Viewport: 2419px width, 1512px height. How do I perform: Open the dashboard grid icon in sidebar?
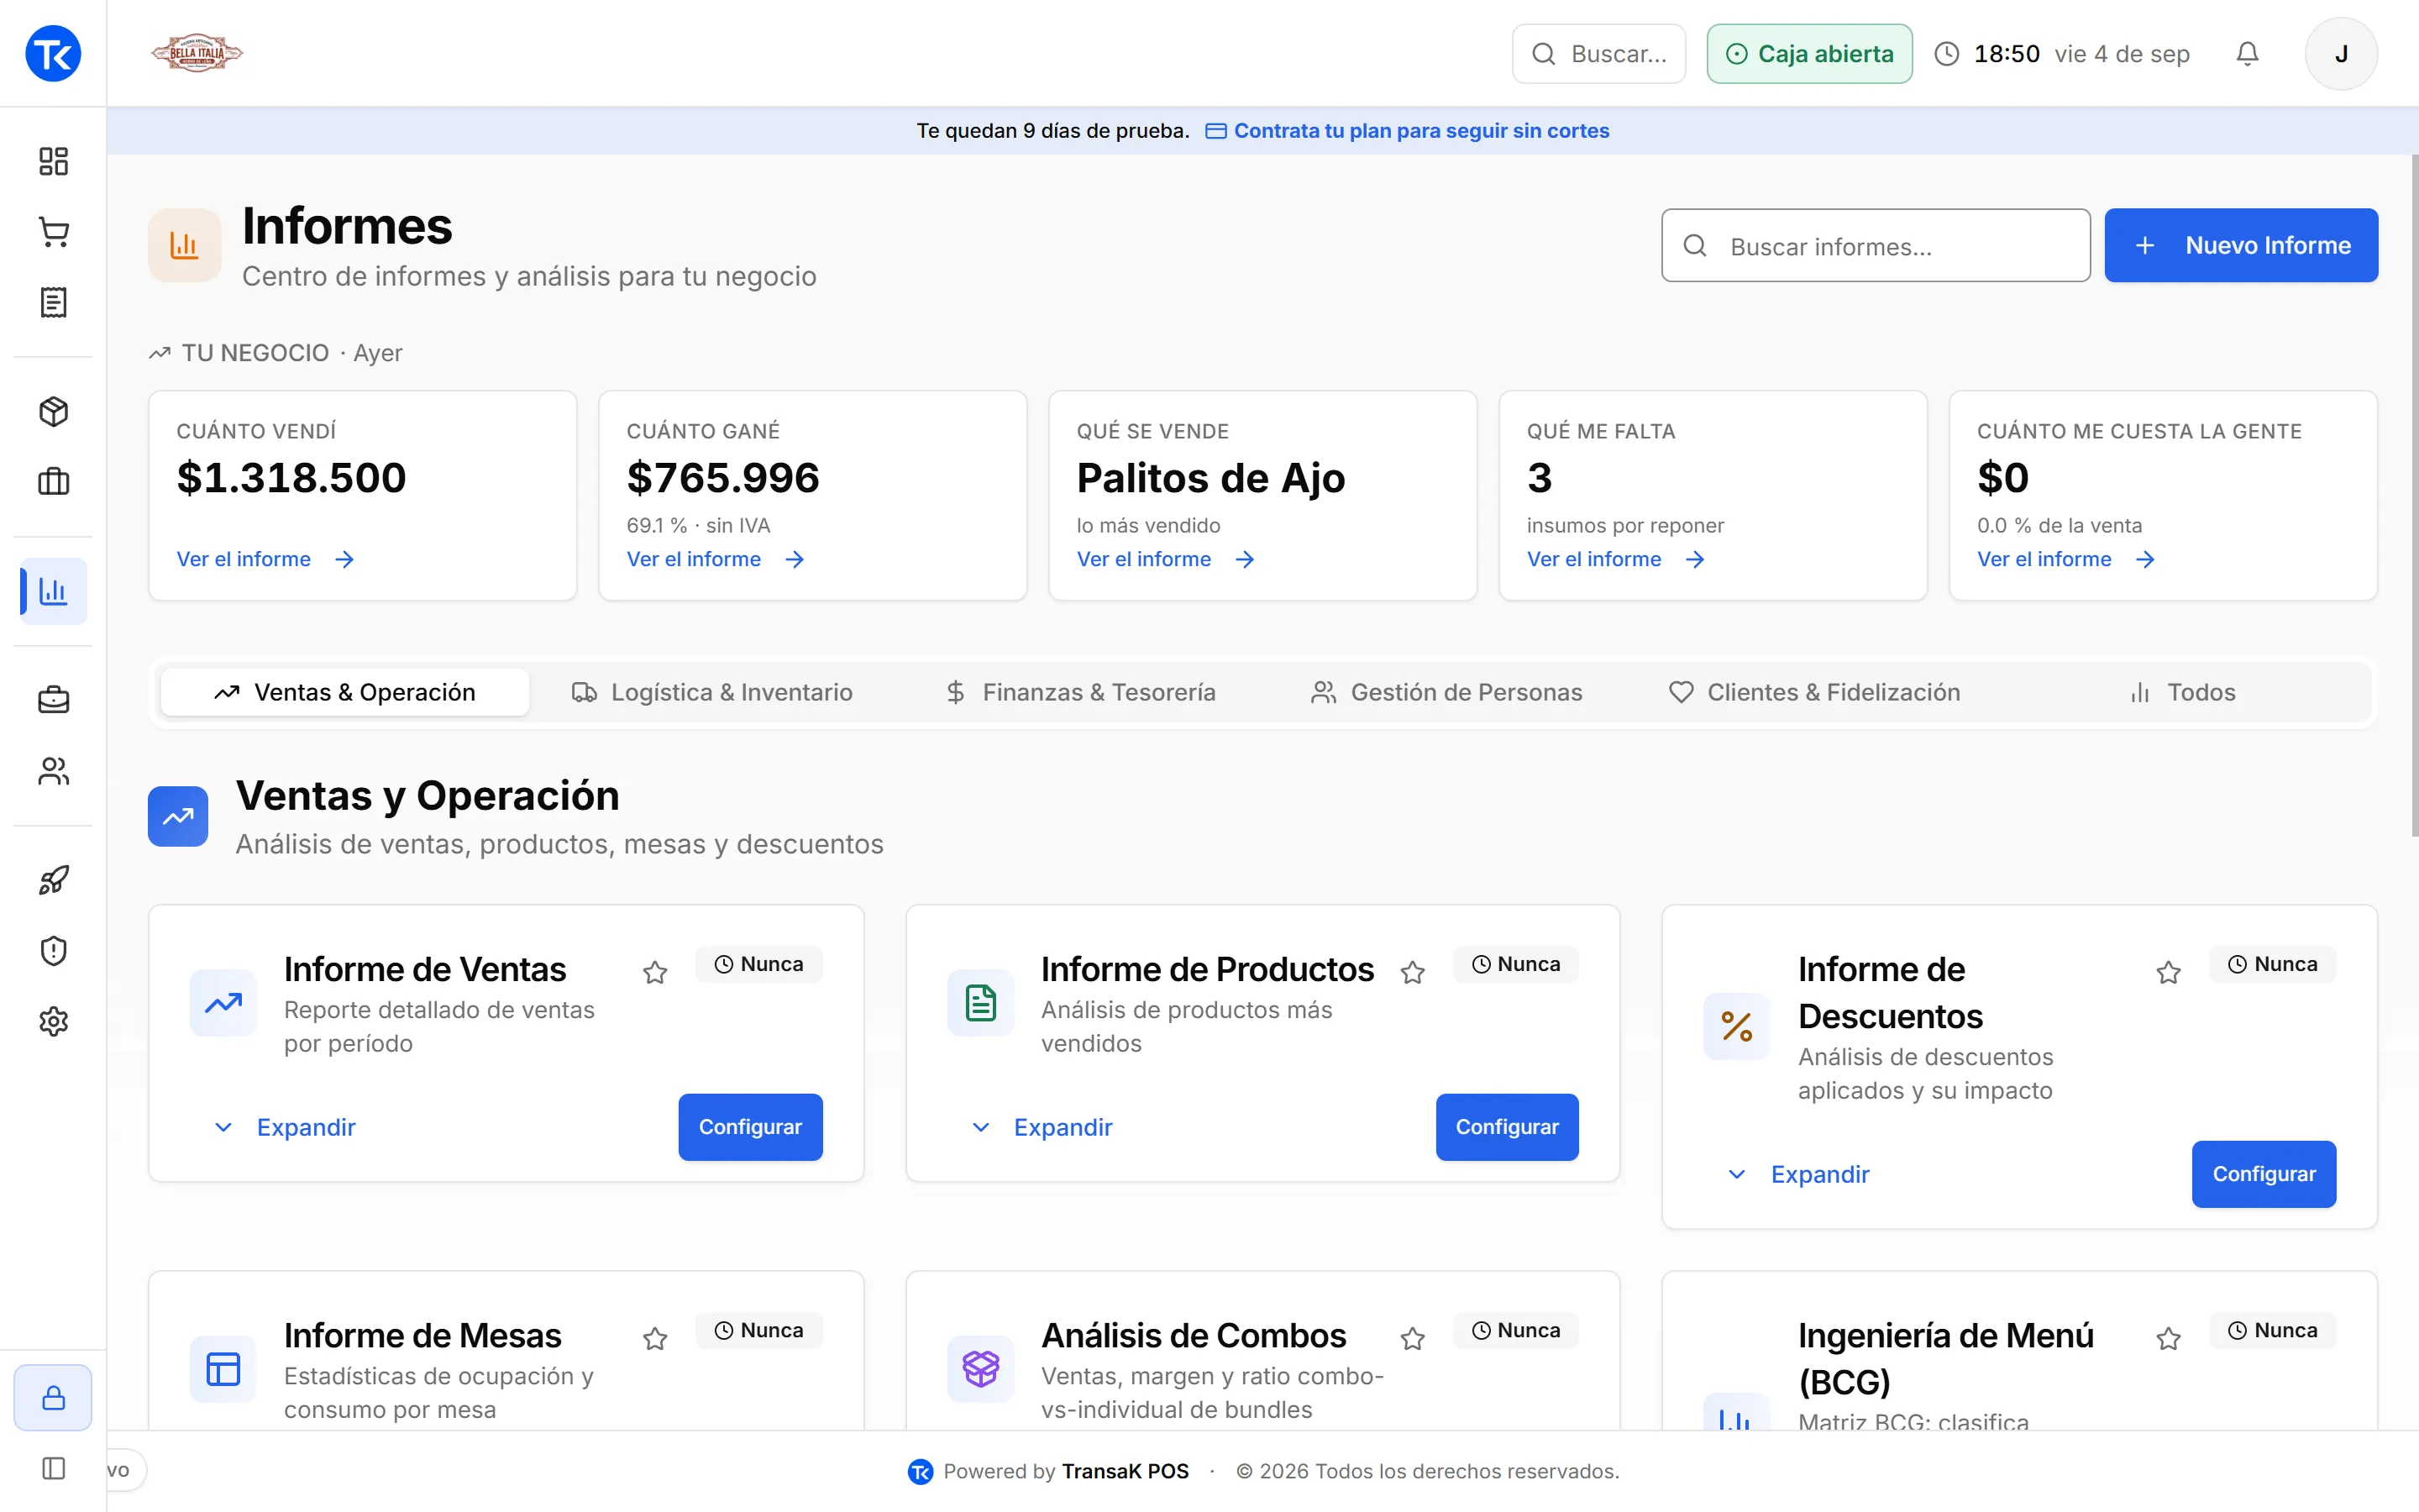(x=53, y=161)
